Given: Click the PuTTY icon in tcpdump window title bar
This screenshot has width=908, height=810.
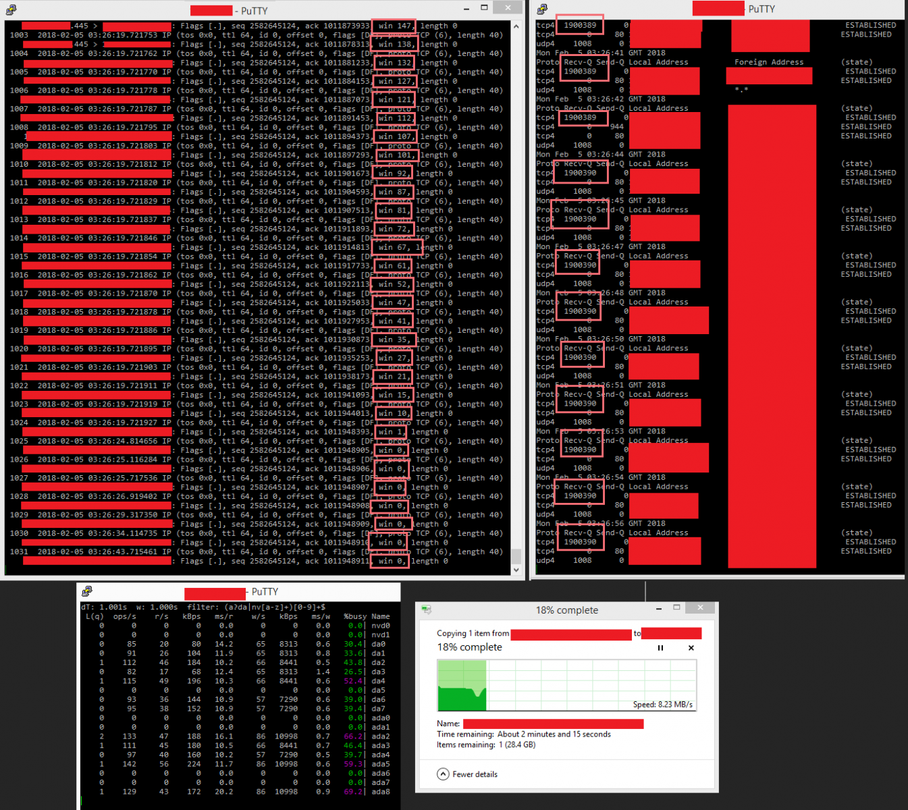Looking at the screenshot, I should 11,9.
